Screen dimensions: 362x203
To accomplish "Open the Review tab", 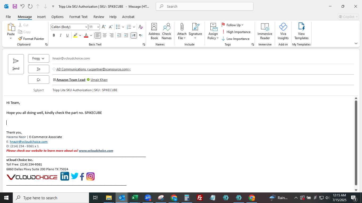I will (99, 17).
